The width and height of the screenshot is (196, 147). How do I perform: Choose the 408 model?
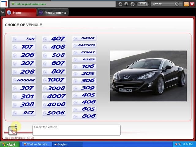[x=54, y=47]
